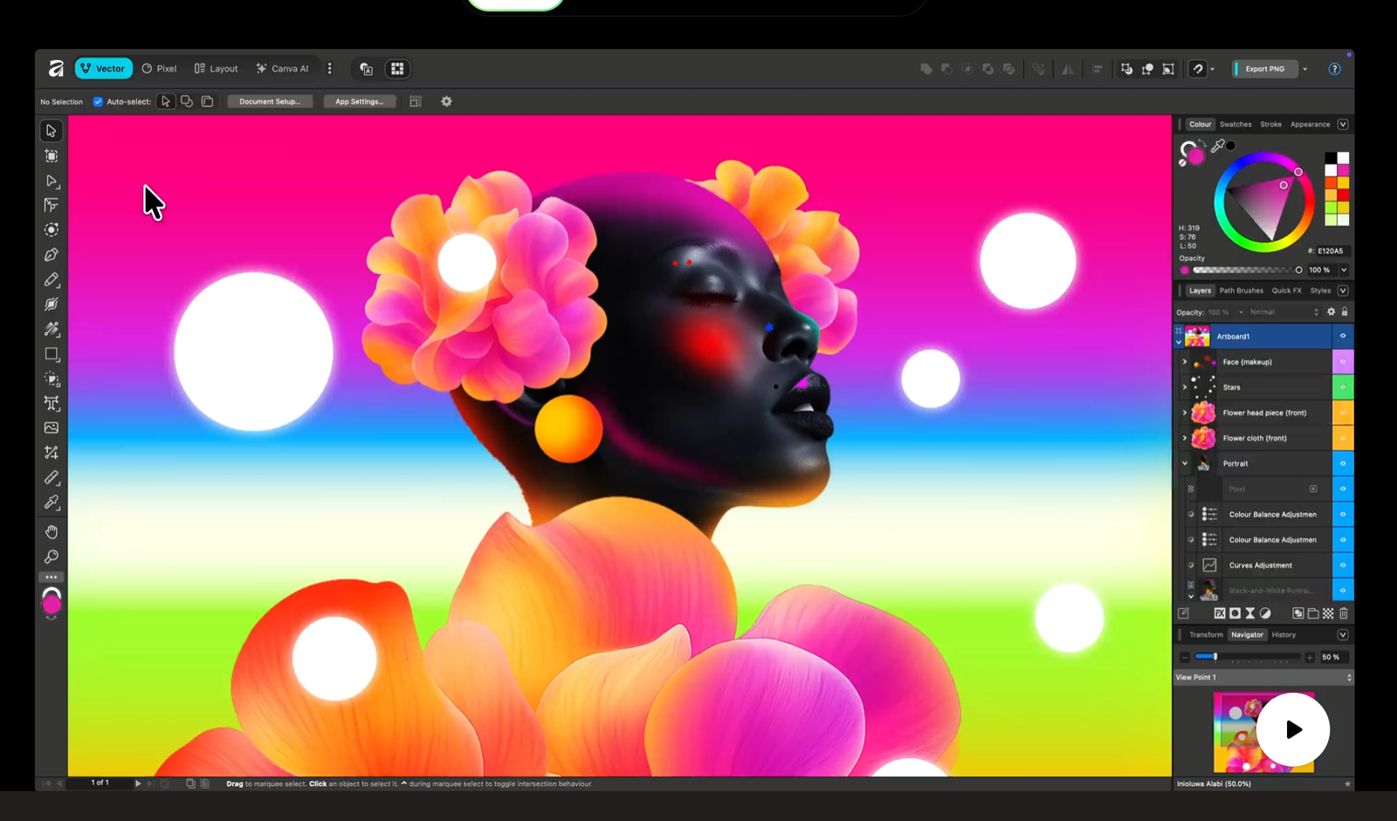Toggle visibility of Face (makeup) layer
The image size is (1397, 821).
[x=1343, y=362]
